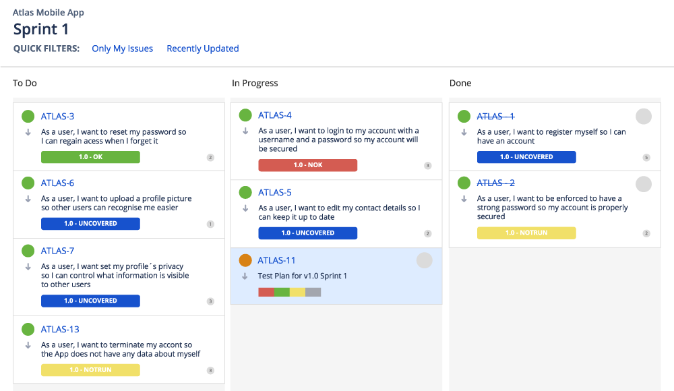Click the assignee avatar on ATLAS-1 card
This screenshot has height=391, width=674.
644,116
